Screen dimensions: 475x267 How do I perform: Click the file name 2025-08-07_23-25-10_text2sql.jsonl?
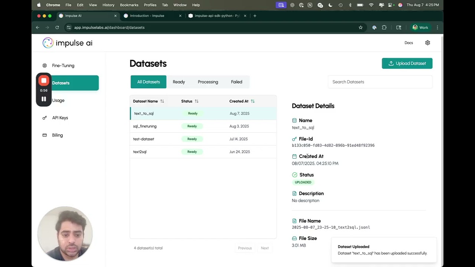tap(331, 227)
